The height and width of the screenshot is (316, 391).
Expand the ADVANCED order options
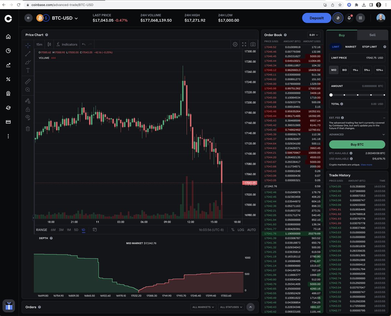tap(357, 134)
